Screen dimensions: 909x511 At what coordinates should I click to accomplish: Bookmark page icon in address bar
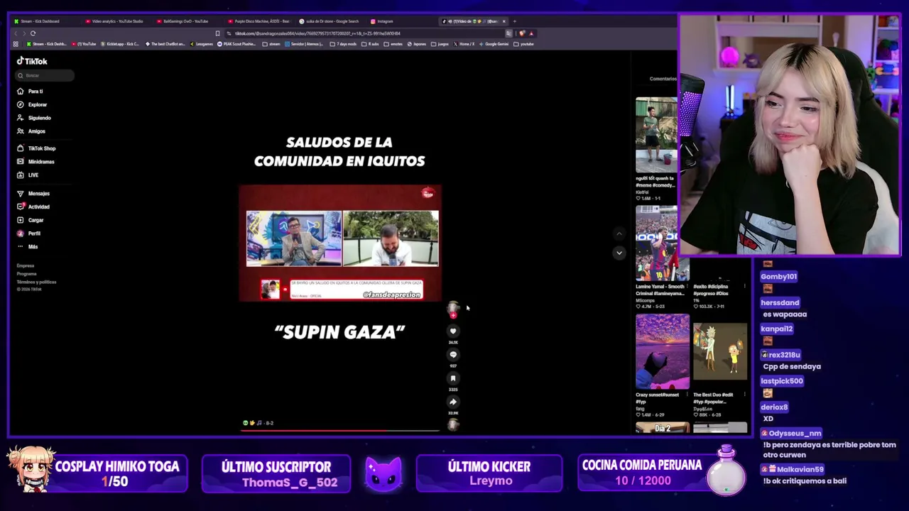217,33
